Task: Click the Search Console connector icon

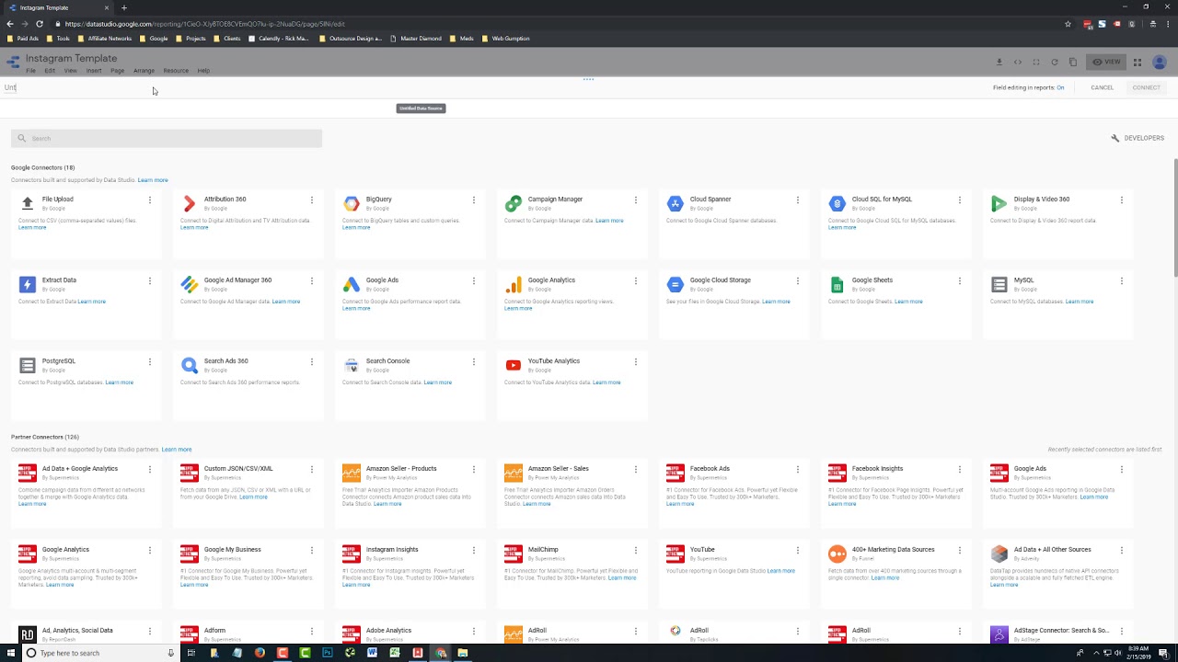Action: pyautogui.click(x=352, y=366)
